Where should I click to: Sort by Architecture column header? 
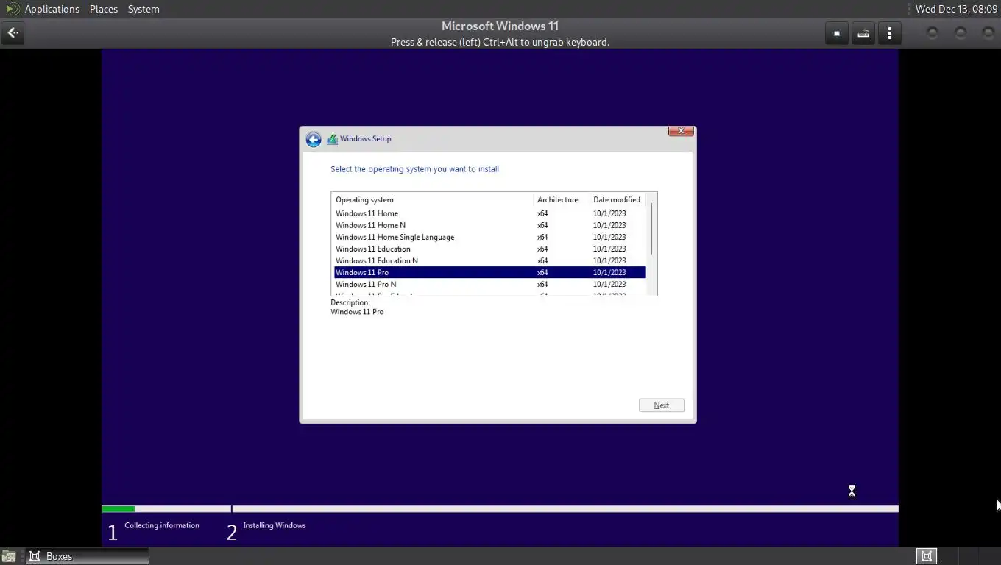point(562,199)
